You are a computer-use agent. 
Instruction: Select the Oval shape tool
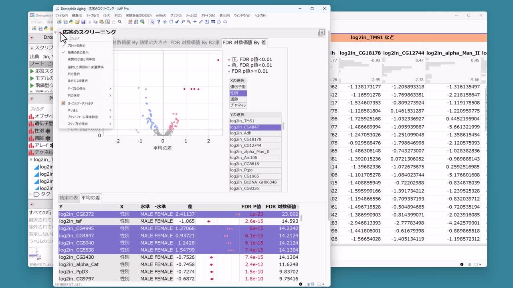[226, 22]
